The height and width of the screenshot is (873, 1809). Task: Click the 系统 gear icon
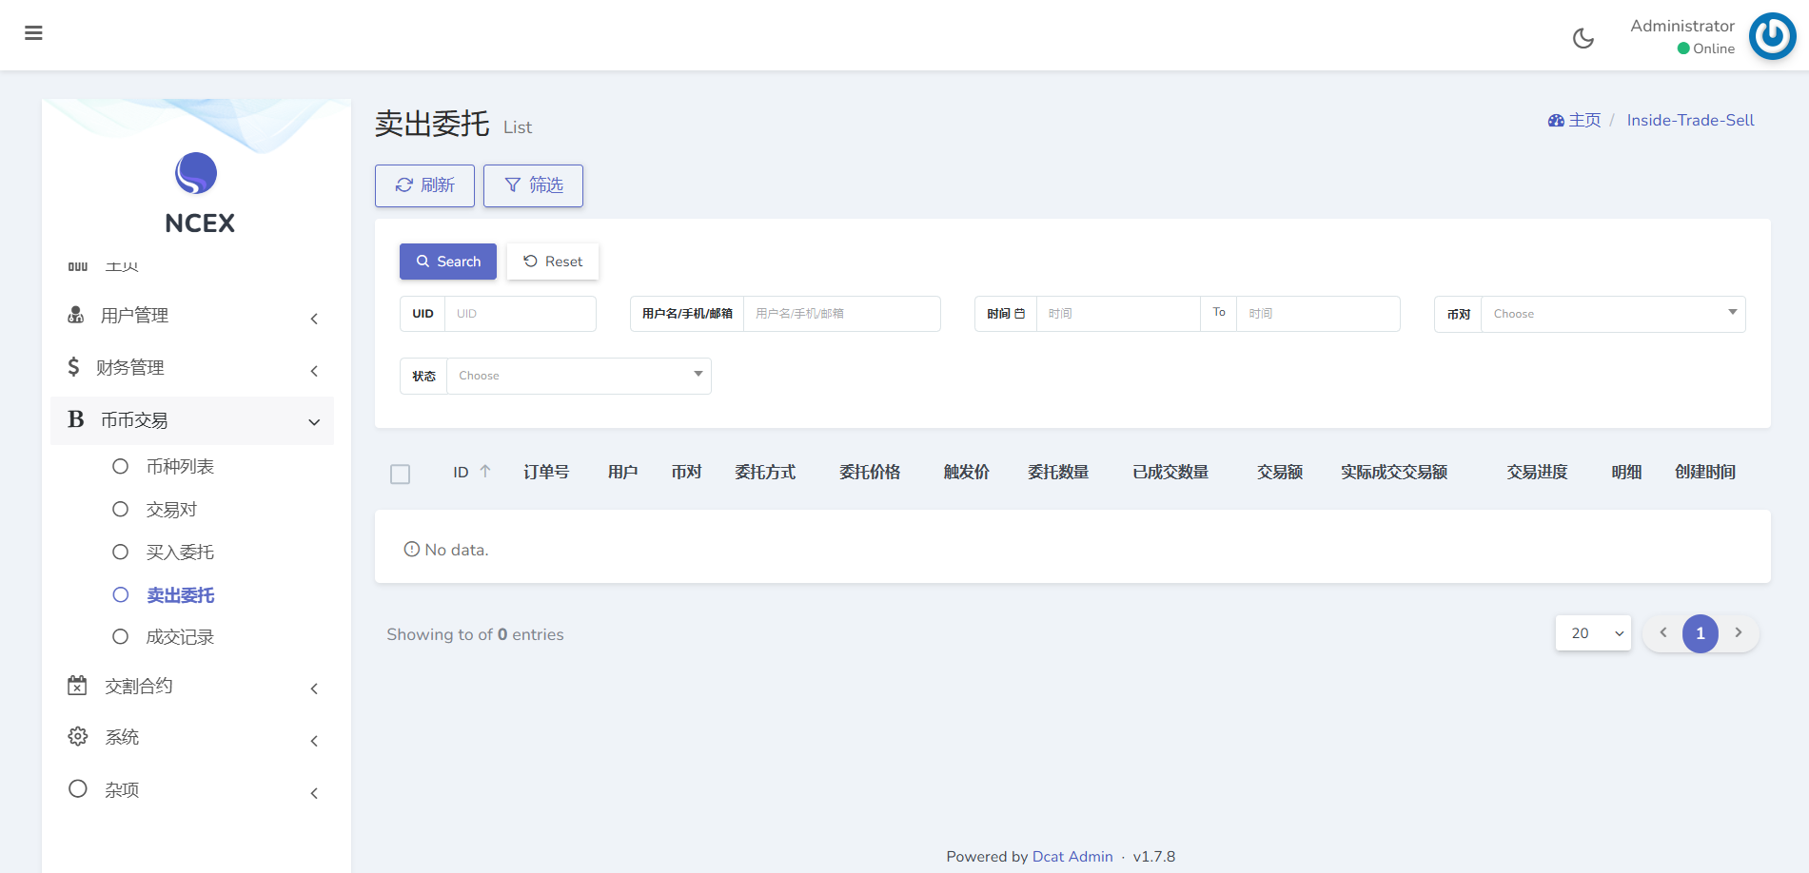[77, 737]
